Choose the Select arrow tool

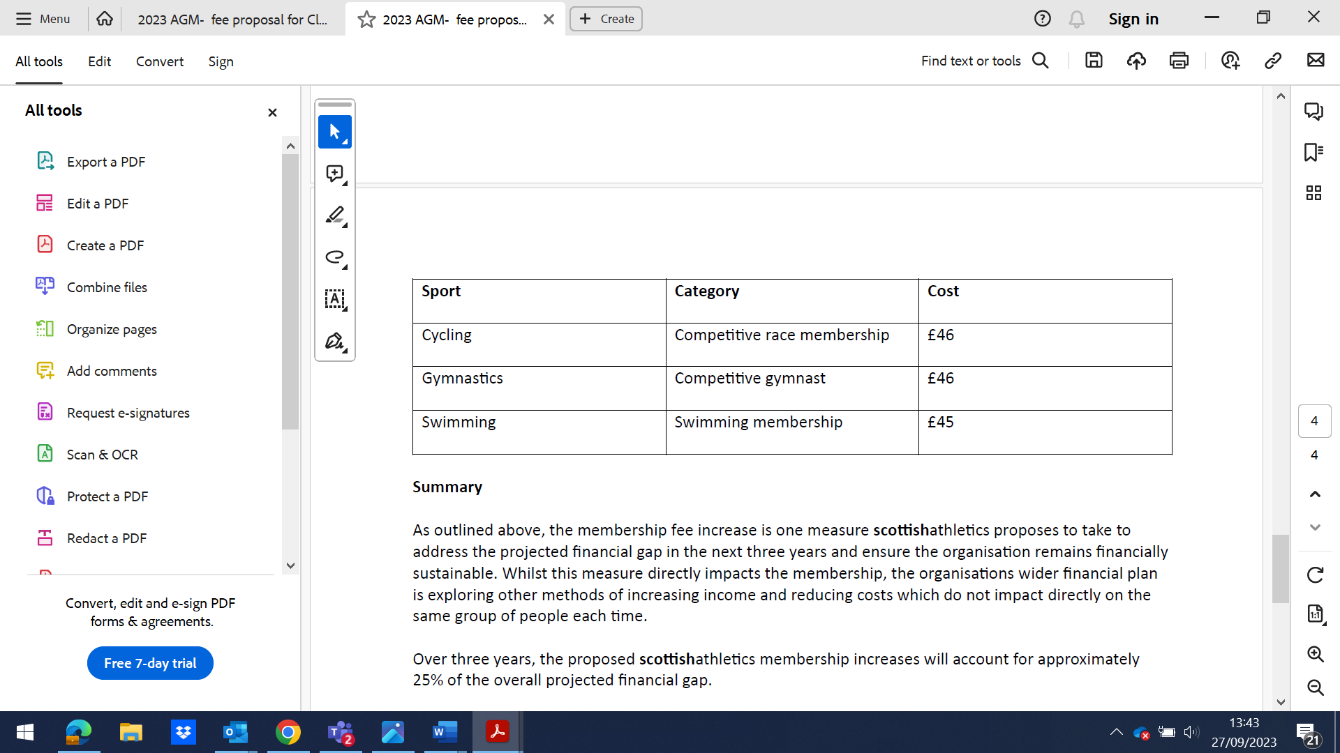pyautogui.click(x=335, y=132)
